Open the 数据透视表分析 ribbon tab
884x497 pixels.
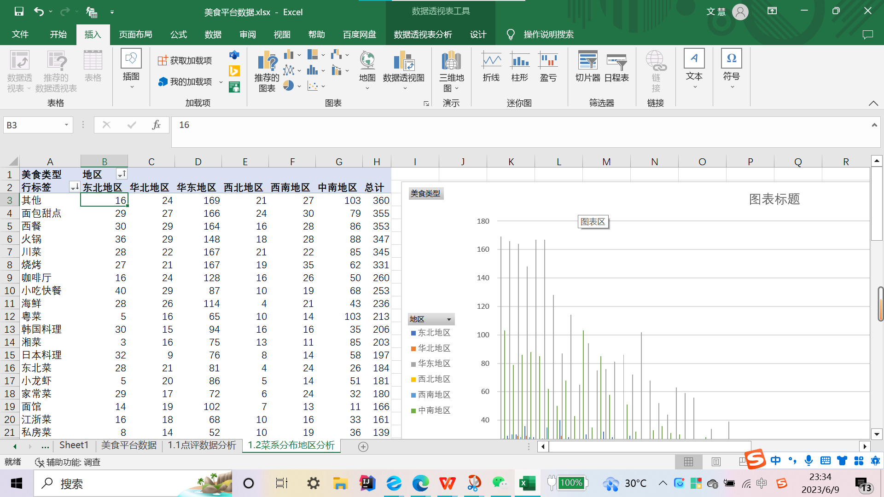[x=423, y=35]
